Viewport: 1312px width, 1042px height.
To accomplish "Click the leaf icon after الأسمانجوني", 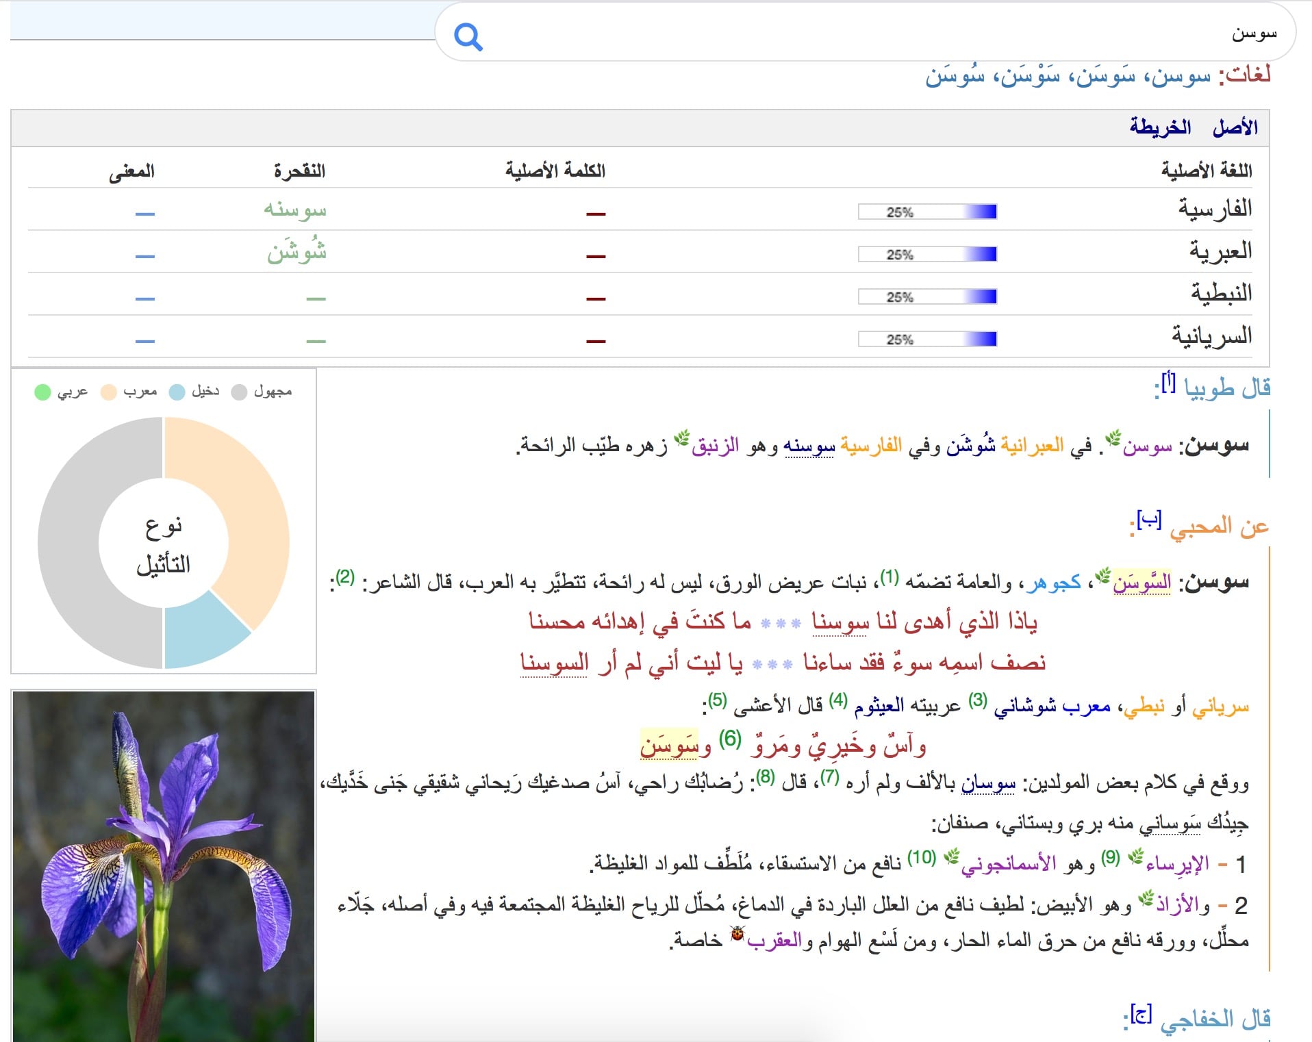I will point(951,856).
